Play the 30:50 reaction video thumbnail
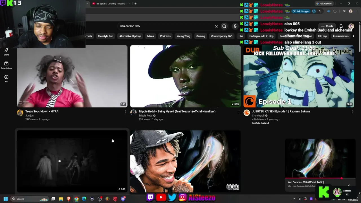This screenshot has height=203, width=361. coord(185,161)
